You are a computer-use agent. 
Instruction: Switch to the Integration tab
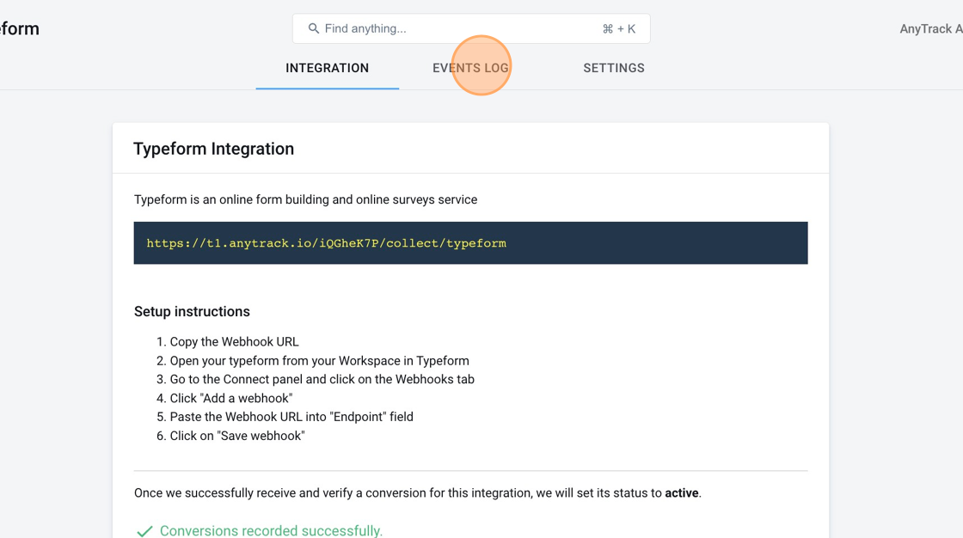pos(328,68)
